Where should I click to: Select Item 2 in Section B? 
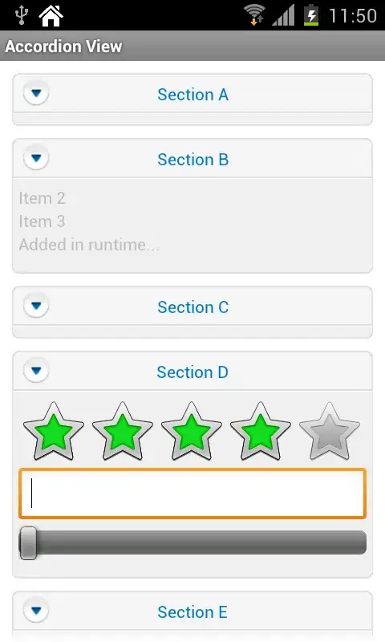tap(43, 198)
